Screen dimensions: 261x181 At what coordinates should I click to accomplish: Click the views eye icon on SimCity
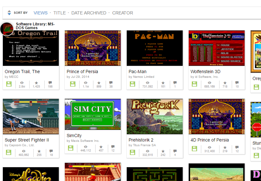[x=86, y=147]
